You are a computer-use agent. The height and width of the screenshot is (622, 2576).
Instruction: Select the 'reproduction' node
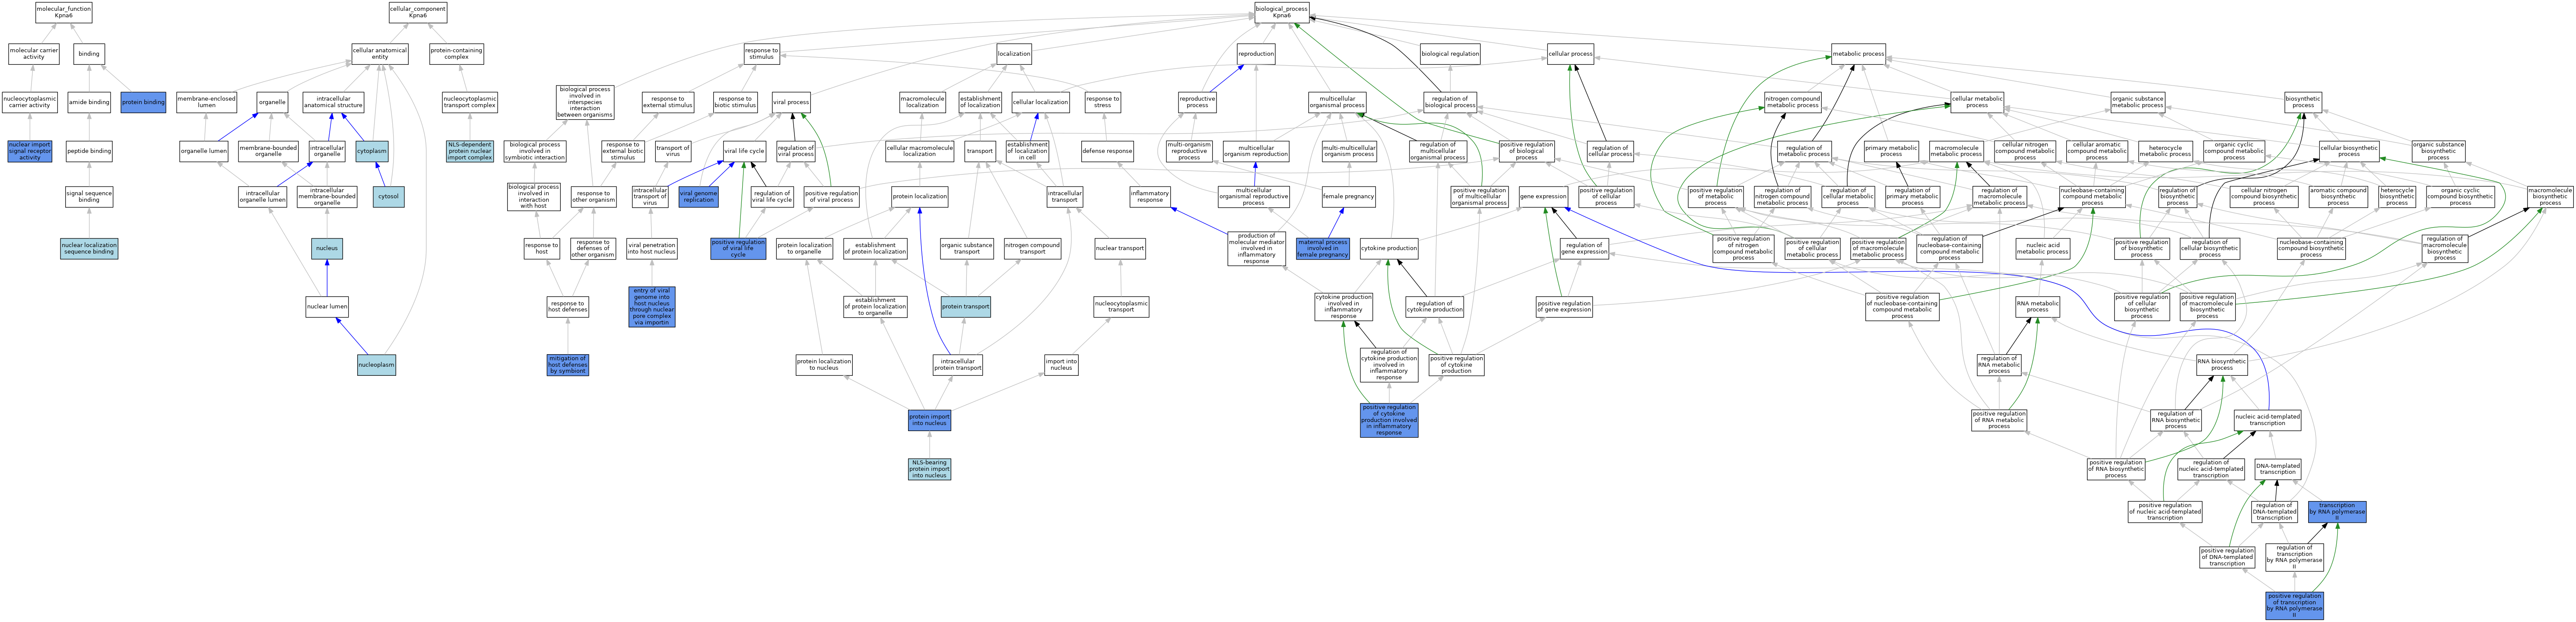coord(1256,54)
